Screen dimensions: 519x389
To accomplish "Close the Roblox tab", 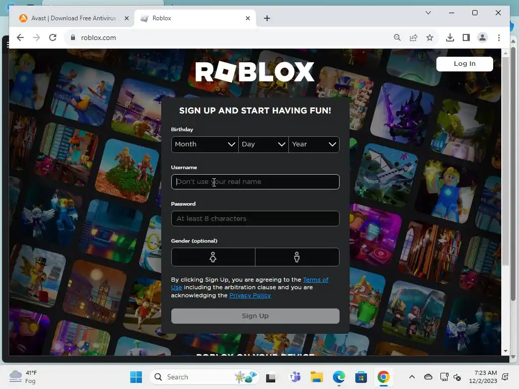I will [x=247, y=18].
